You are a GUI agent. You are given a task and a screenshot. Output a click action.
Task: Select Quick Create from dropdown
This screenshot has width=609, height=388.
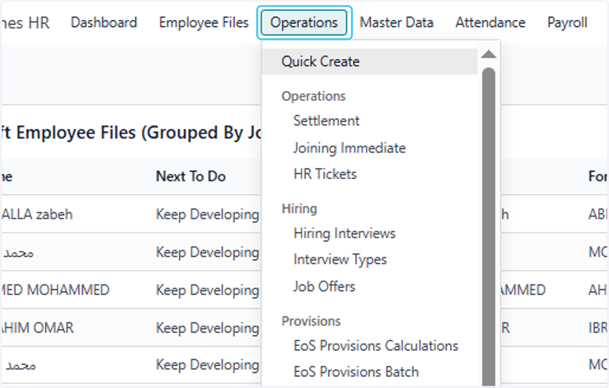[369, 62]
